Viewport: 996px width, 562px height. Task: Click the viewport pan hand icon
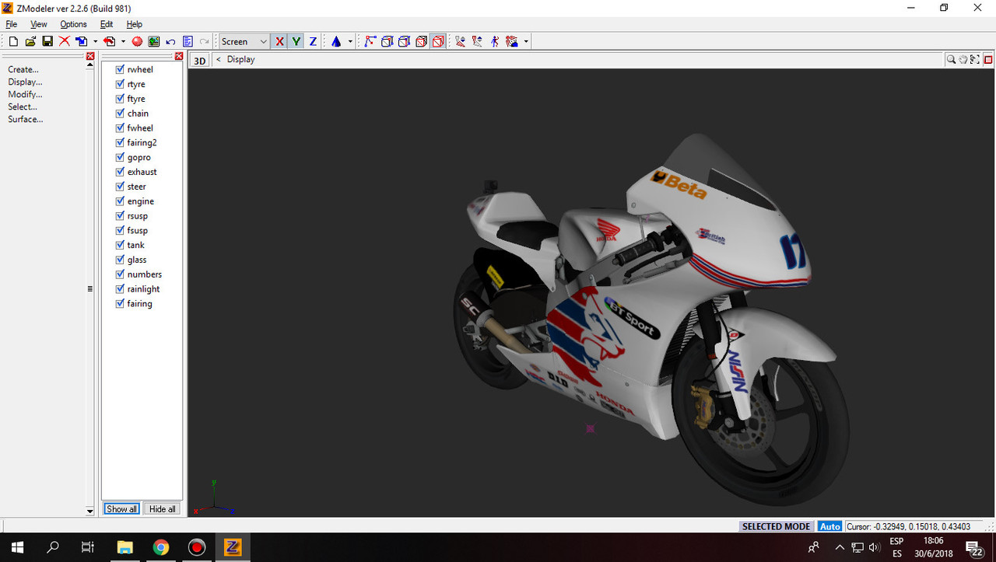(963, 59)
